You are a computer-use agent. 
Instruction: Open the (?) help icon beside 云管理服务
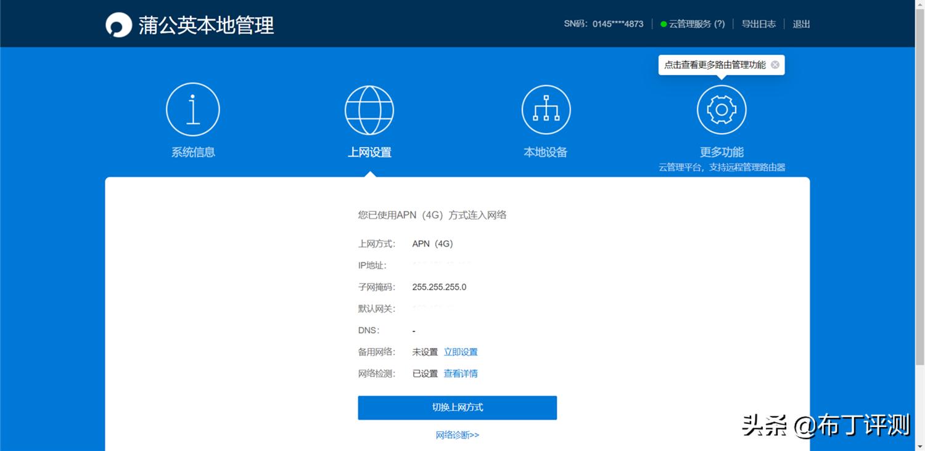(x=719, y=24)
